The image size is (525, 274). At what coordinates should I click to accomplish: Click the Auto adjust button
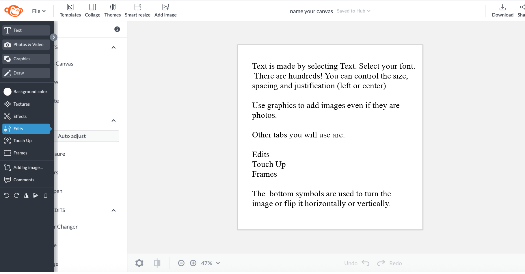(87, 136)
